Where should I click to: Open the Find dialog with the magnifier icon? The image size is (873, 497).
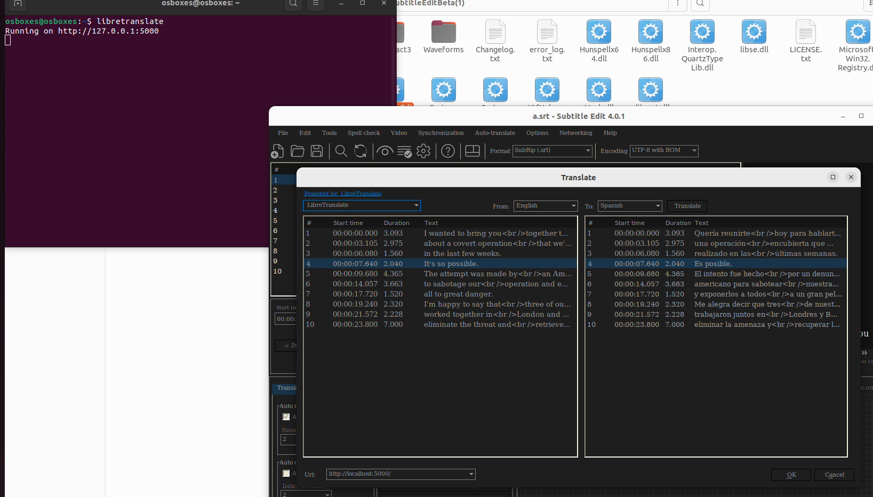coord(341,151)
